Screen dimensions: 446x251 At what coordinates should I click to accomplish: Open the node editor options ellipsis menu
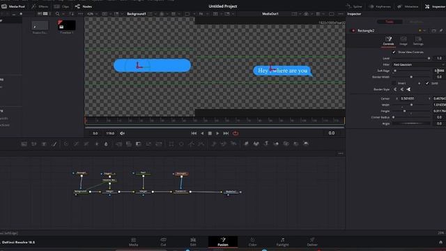[x=341, y=153]
